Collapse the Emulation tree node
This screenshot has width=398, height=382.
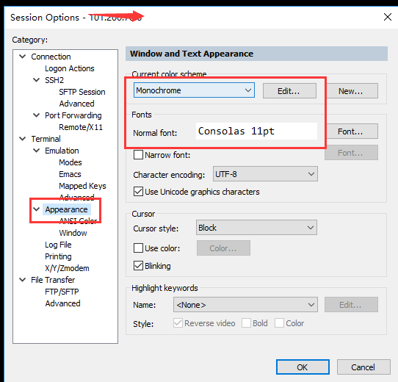37,151
